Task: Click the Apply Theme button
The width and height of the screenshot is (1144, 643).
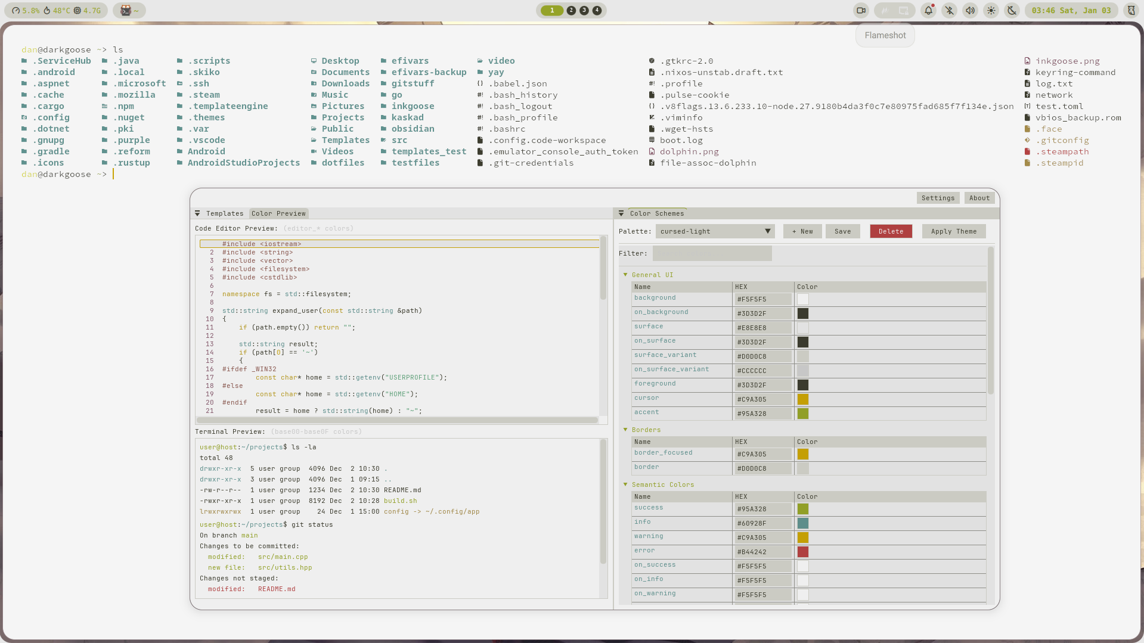Action: tap(953, 231)
